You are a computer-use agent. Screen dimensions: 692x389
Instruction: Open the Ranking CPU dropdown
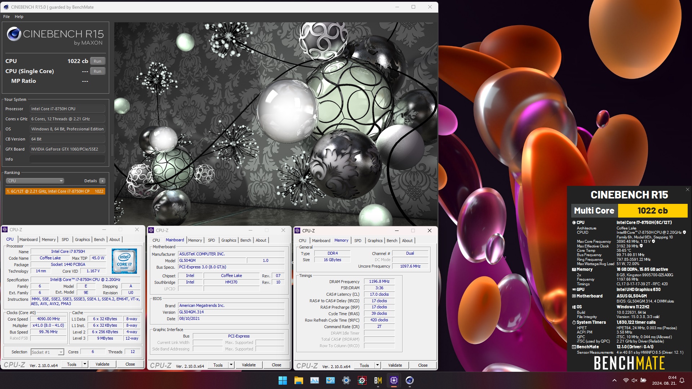[x=35, y=181]
